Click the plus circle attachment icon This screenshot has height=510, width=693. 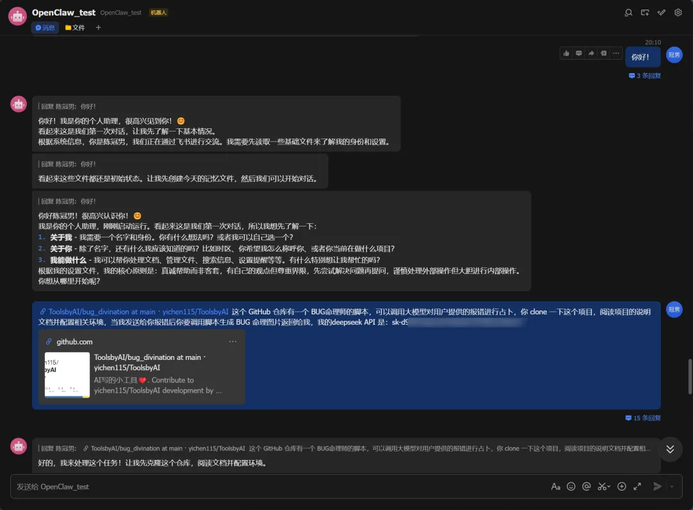pyautogui.click(x=621, y=486)
